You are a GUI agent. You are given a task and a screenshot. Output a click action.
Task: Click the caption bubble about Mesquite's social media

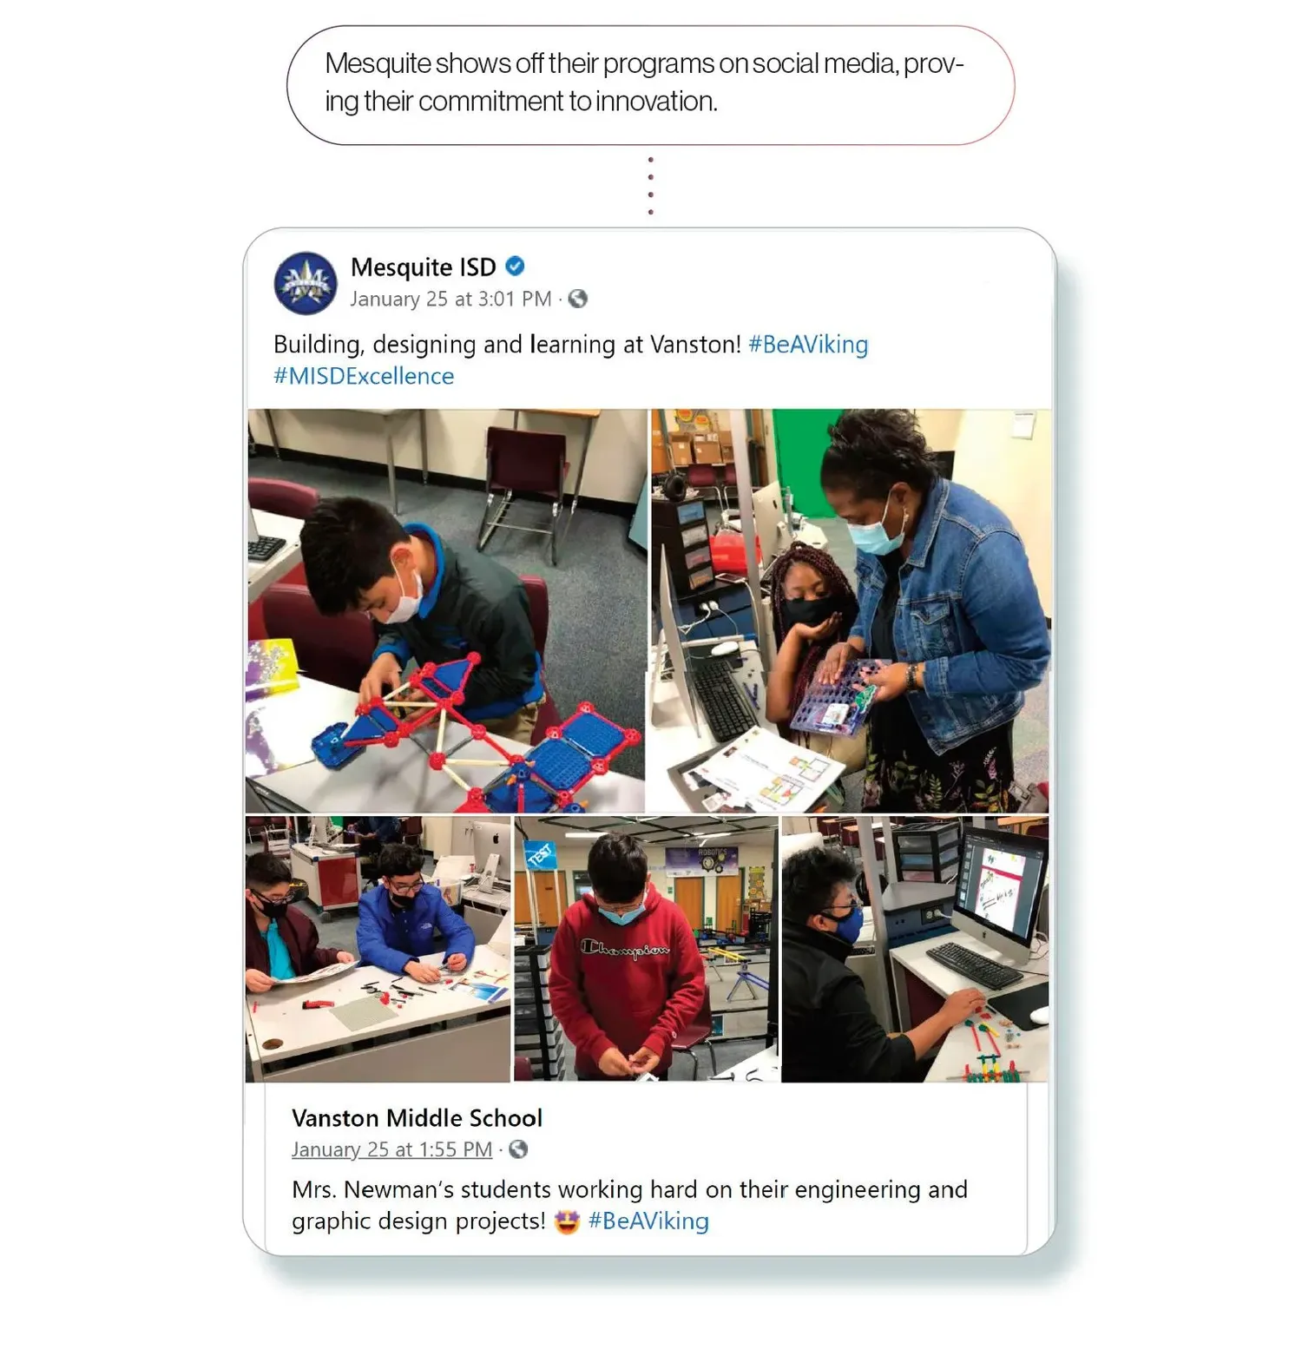pos(651,84)
